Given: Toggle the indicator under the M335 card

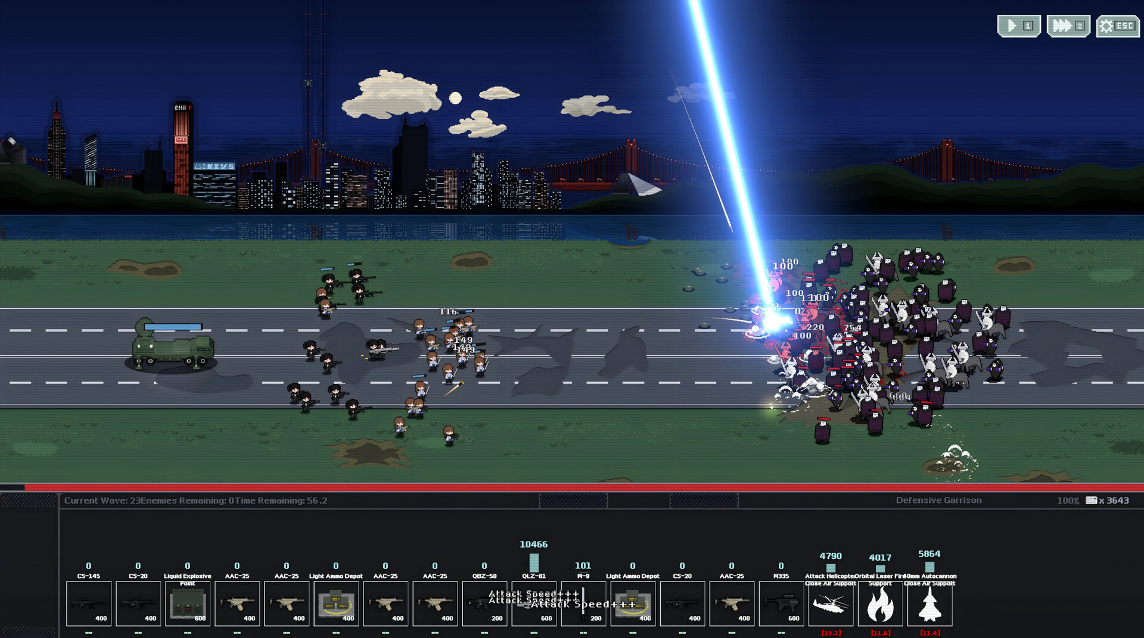Looking at the screenshot, I should point(782,632).
